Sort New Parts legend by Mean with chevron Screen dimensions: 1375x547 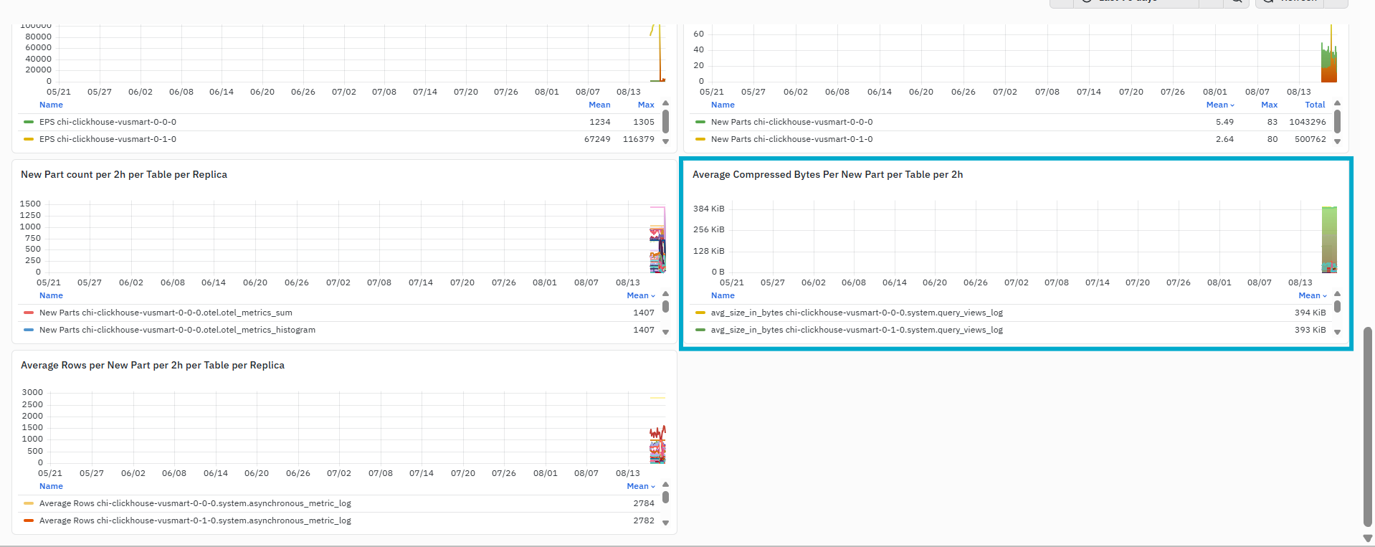coord(1220,105)
